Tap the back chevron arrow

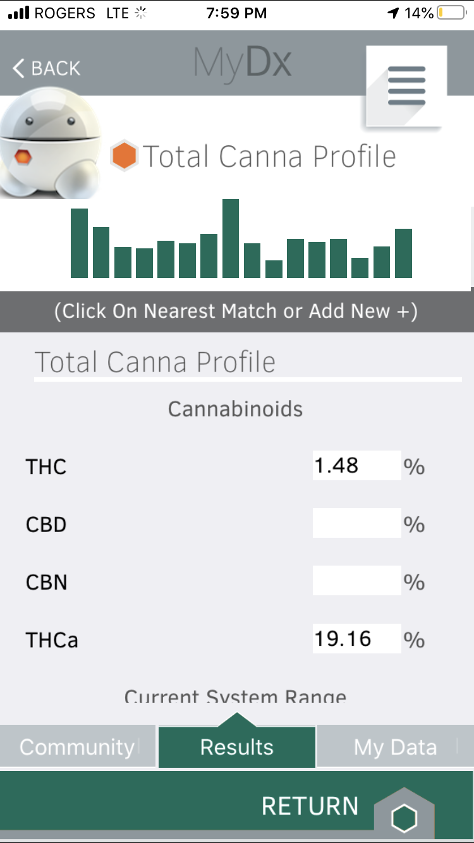18,68
